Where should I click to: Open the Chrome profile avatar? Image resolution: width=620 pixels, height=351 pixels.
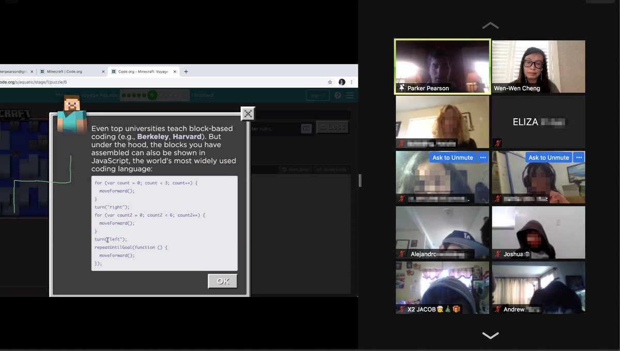coord(342,82)
